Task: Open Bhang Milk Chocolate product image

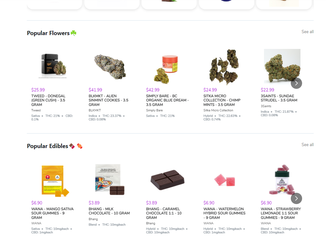Action: click(x=110, y=179)
